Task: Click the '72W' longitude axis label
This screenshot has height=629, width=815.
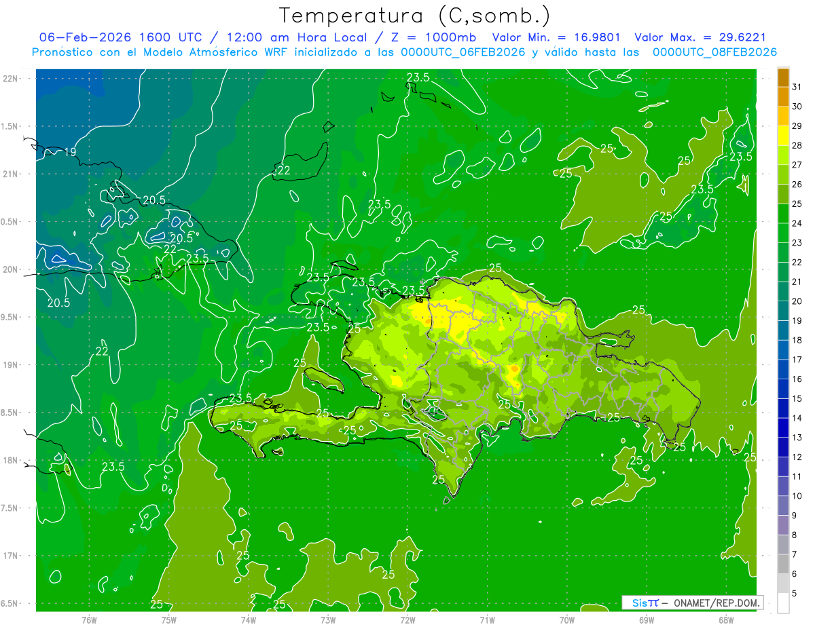Action: (407, 620)
